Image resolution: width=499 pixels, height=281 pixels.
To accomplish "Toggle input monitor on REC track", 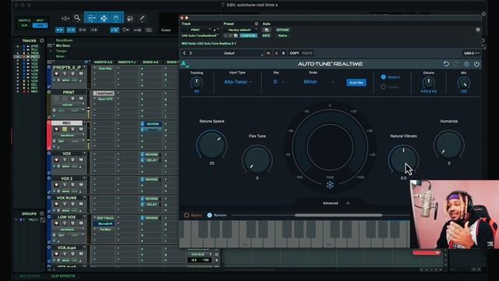I will tap(65, 129).
